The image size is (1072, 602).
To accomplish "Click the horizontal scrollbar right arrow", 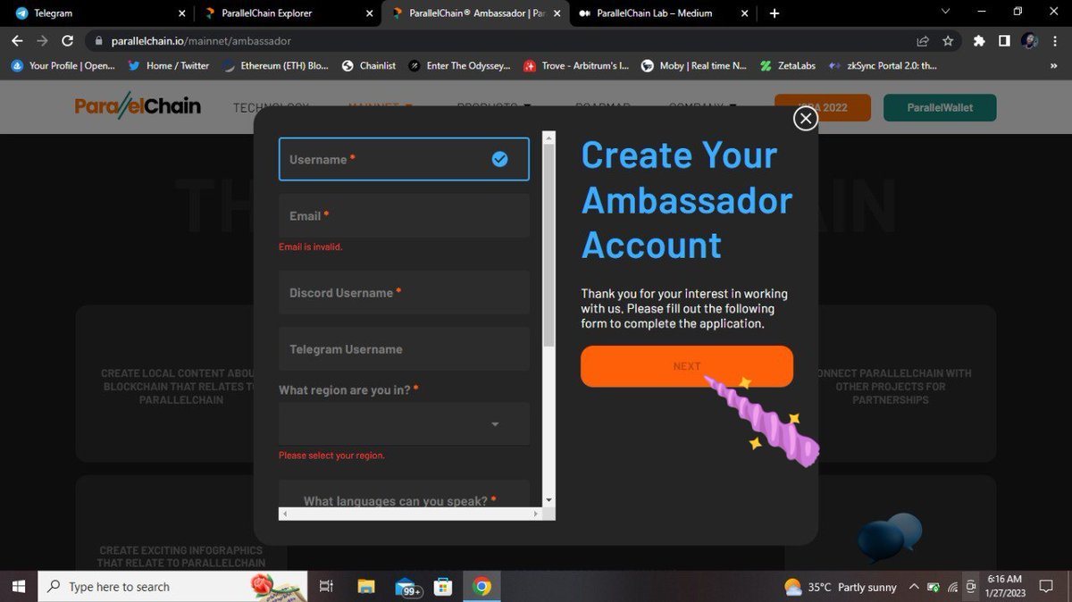I will (536, 514).
